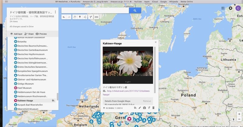Click Share in the map panel
This screenshot has height=127, width=243.
pos(29,34)
